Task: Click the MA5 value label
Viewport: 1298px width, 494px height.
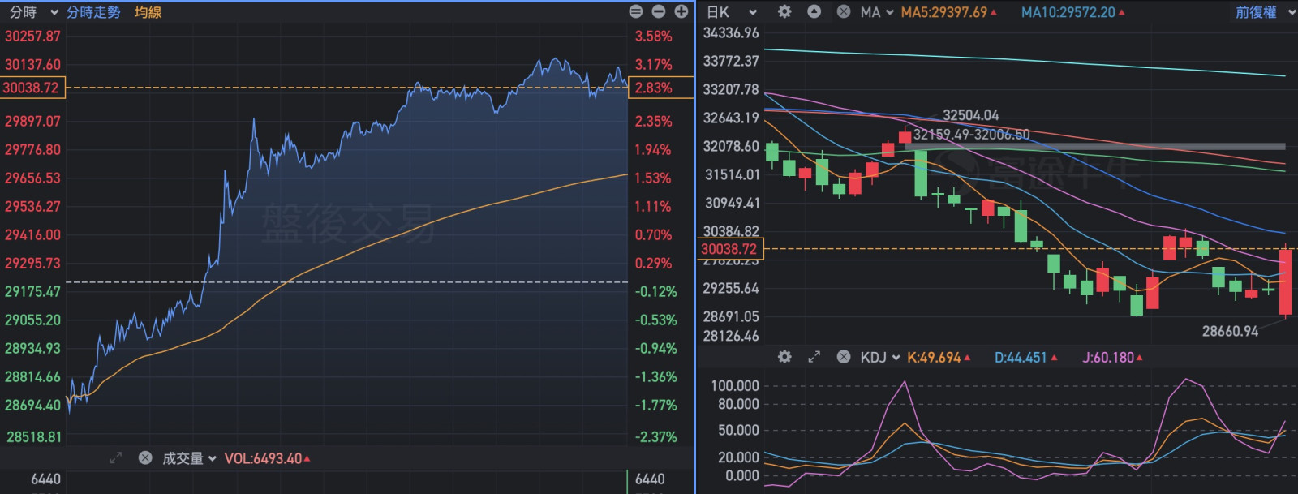Action: 948,12
